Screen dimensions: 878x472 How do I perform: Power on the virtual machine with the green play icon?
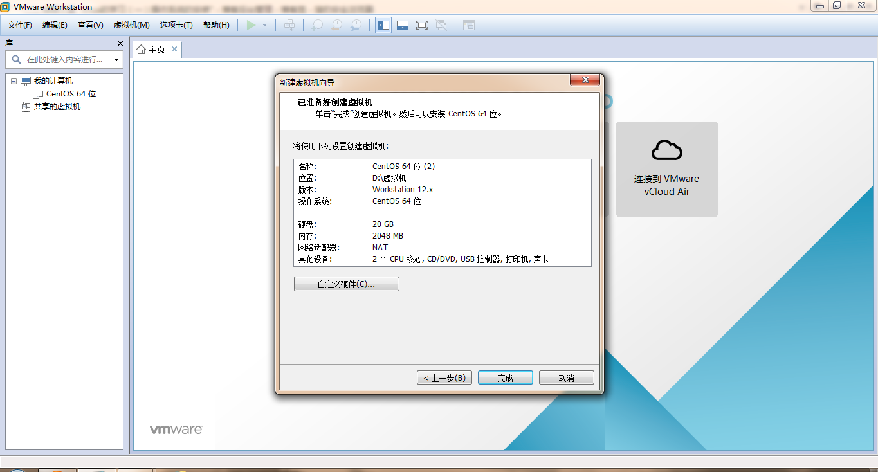pos(251,25)
